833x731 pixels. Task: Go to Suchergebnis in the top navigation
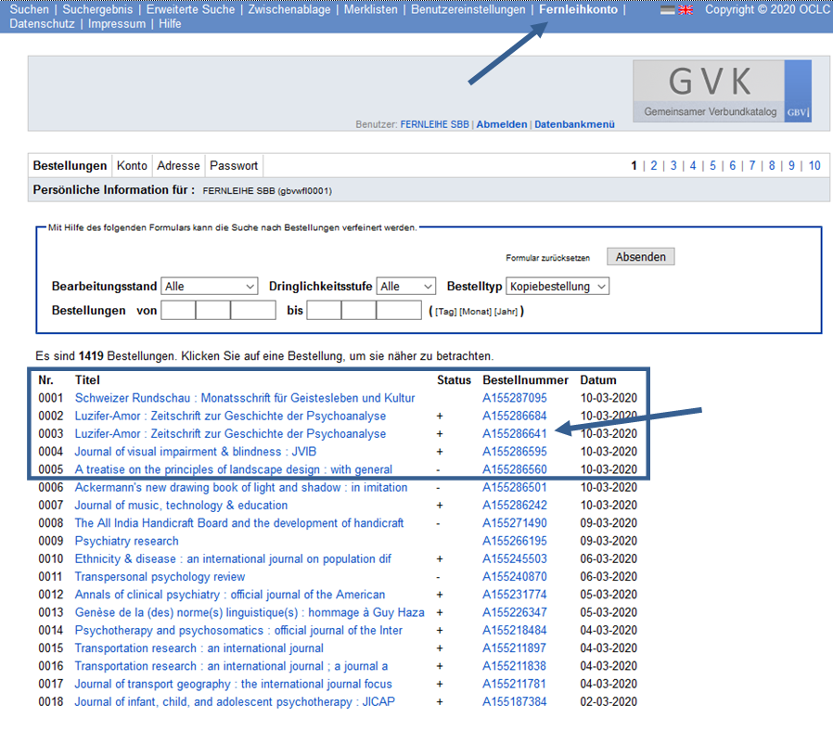click(x=97, y=9)
